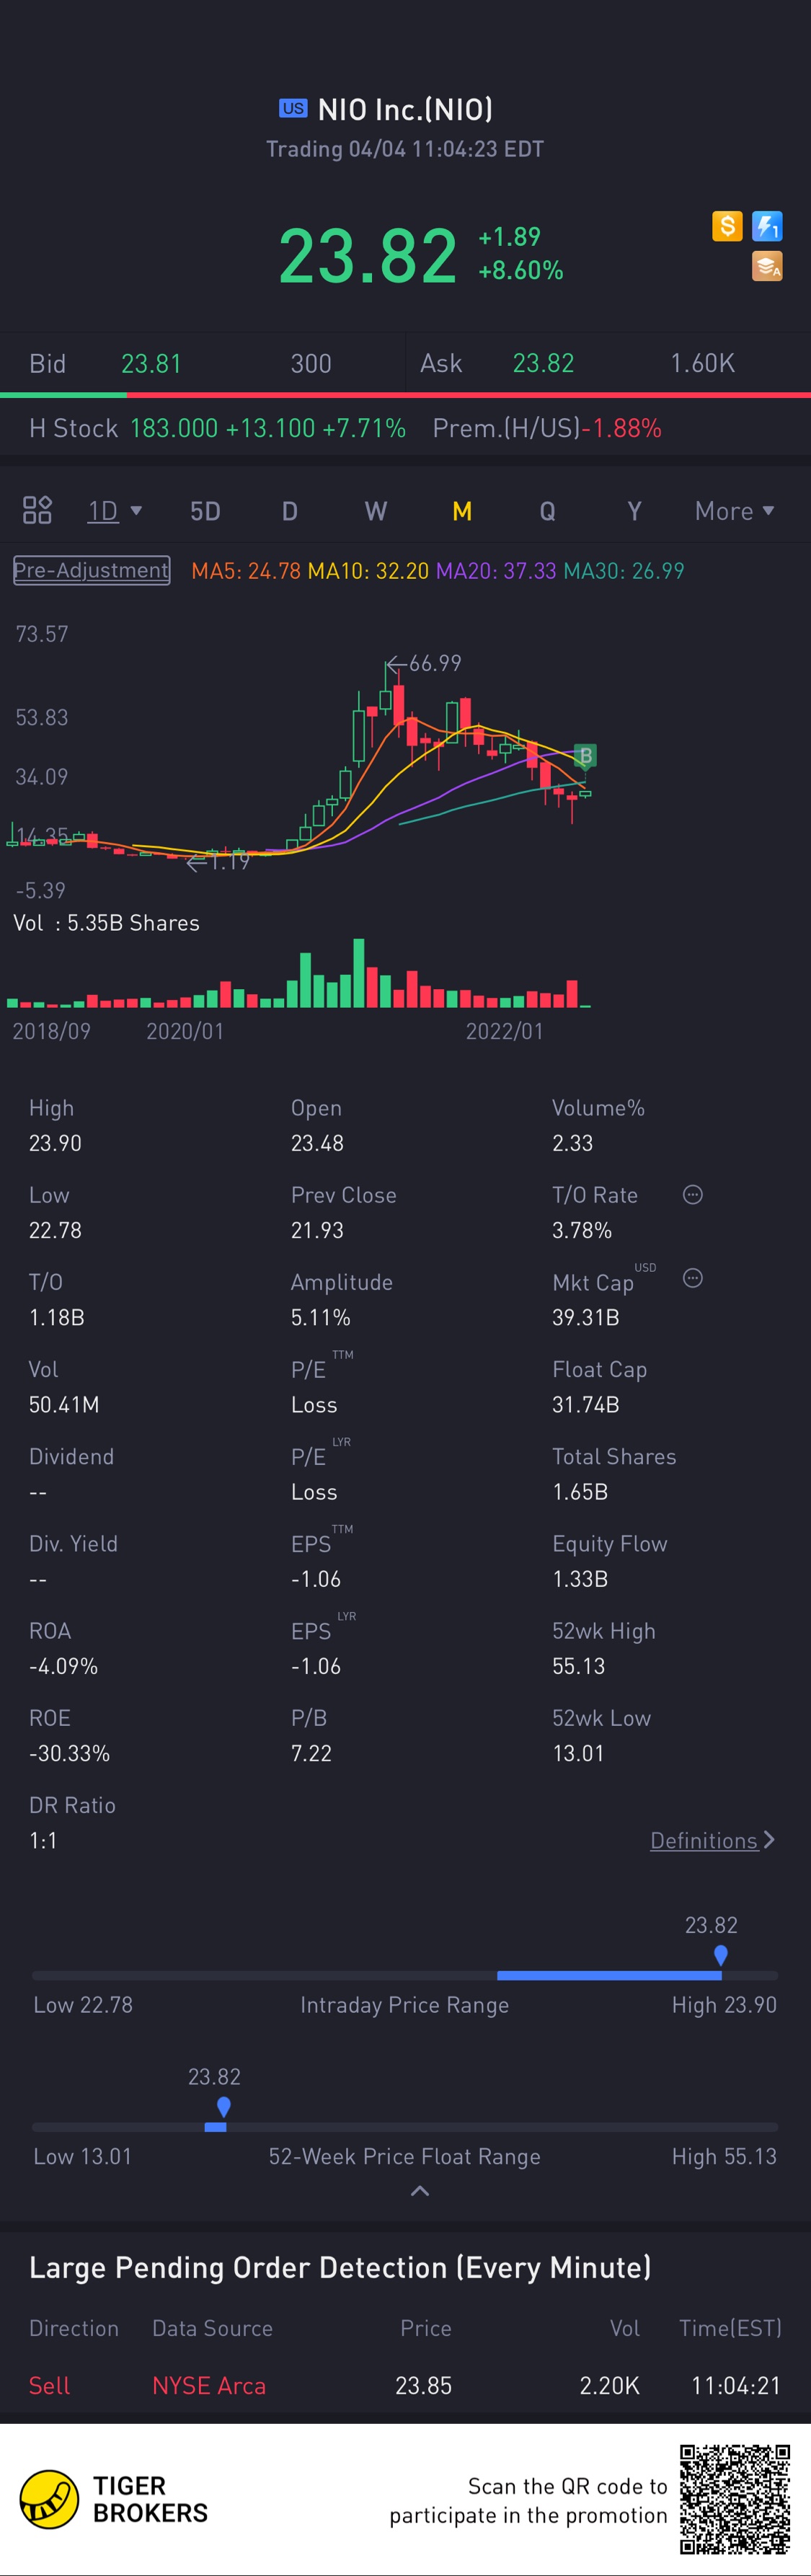Tap the 52-Week Price Float Range marker

(223, 2109)
